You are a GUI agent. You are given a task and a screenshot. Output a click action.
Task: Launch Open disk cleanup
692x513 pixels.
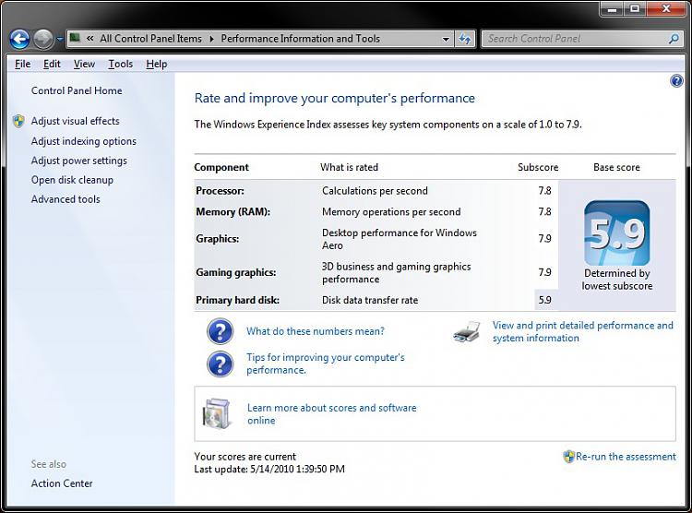(72, 180)
